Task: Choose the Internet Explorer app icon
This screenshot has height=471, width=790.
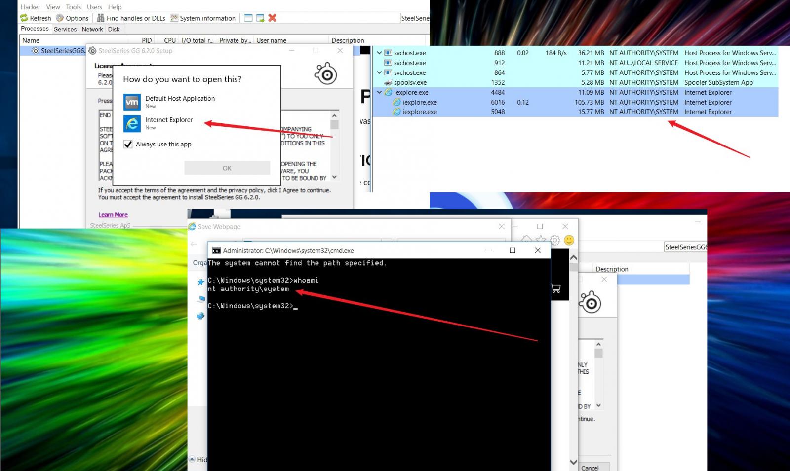Action: 132,123
